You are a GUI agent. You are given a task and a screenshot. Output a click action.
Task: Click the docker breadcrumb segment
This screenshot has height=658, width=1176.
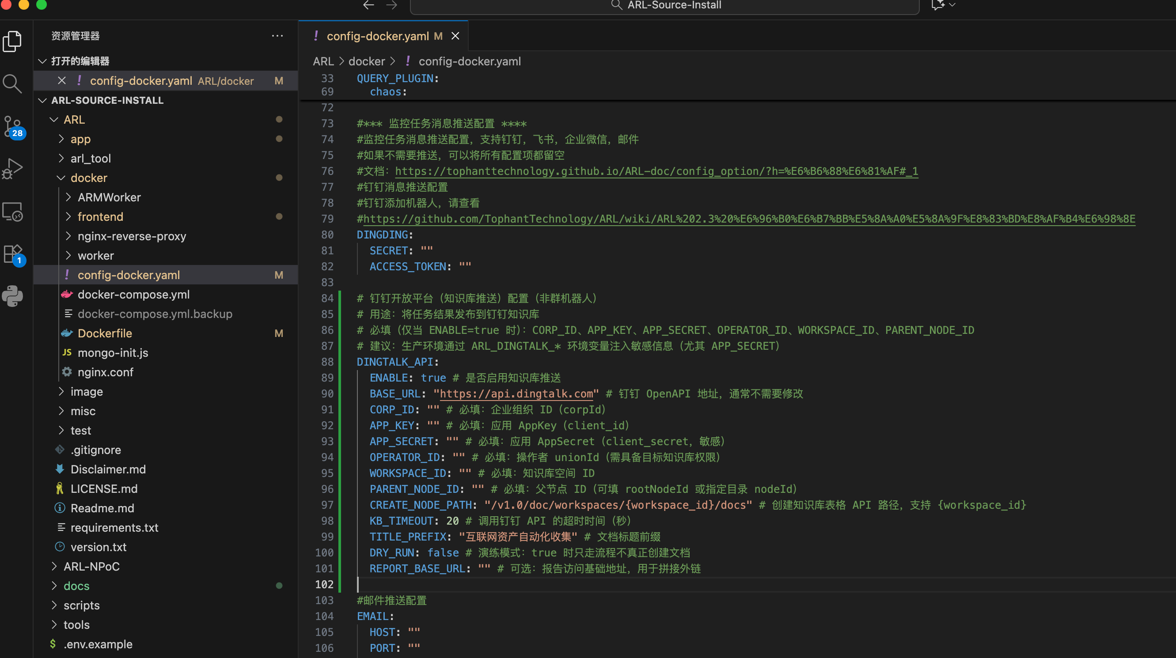click(x=366, y=61)
